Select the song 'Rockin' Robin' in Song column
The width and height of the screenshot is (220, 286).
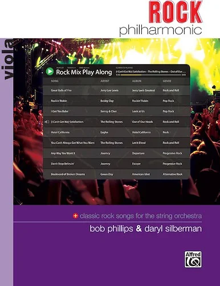point(59,101)
